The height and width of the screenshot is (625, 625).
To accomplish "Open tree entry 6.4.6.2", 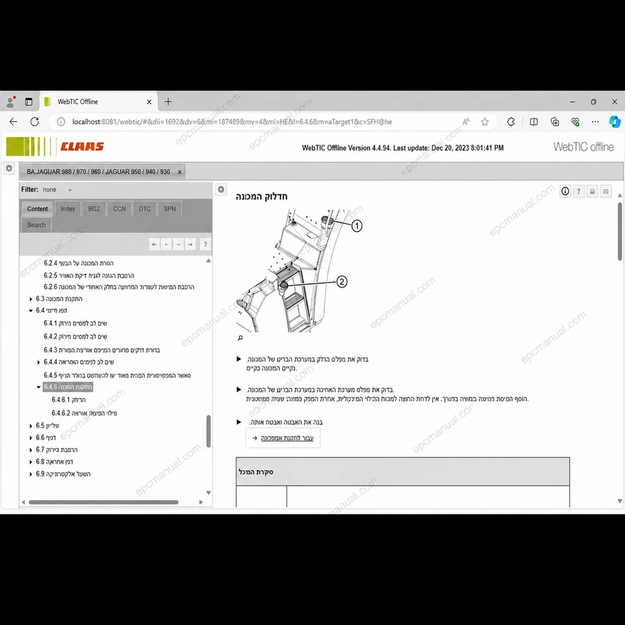I will pos(84,413).
